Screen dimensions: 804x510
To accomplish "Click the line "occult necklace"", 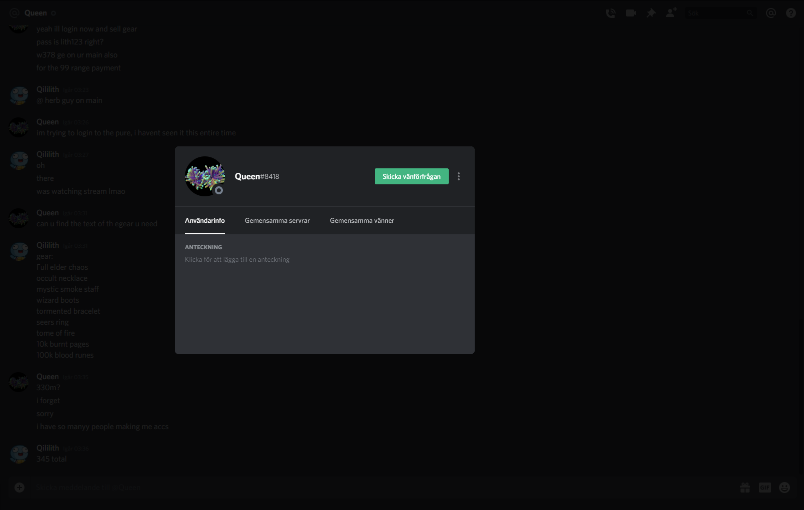I will point(62,278).
